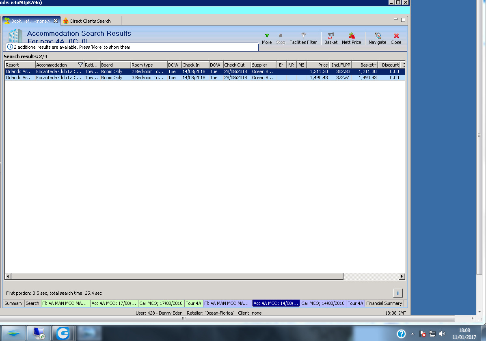Open the remote desktop taskbar icon
486x341 pixels.
[39, 333]
